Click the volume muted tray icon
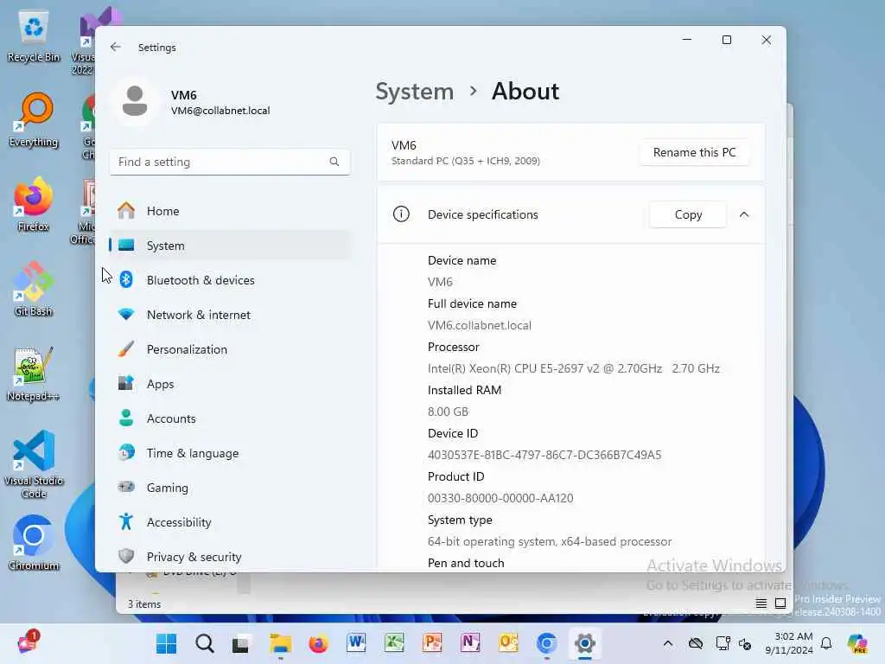Image resolution: width=885 pixels, height=664 pixels. click(x=745, y=643)
